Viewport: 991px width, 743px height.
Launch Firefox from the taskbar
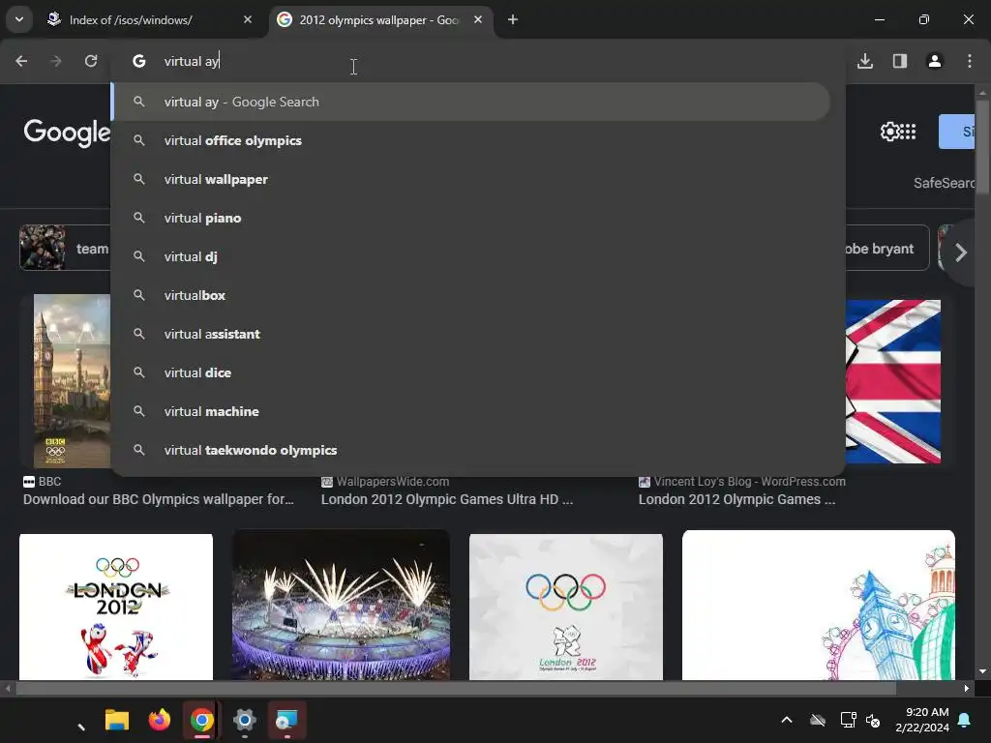160,720
